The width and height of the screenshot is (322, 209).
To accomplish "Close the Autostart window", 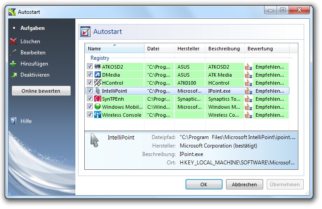I will [299, 10].
